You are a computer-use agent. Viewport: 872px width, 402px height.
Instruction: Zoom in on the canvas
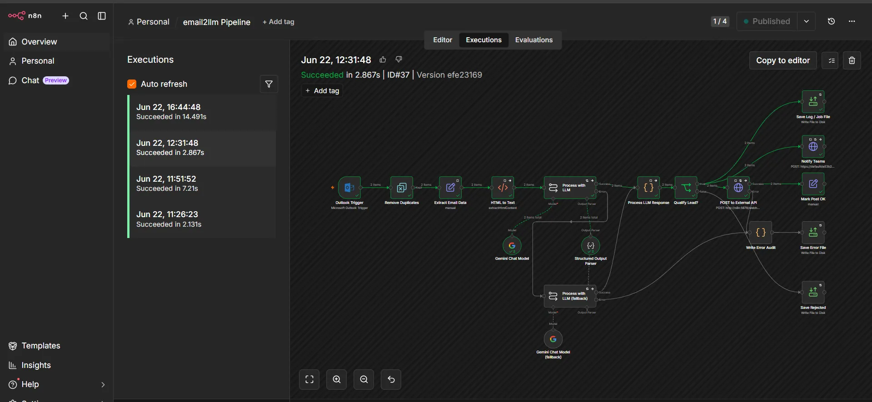(337, 379)
